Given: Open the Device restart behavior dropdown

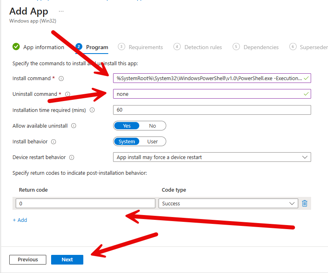Looking at the screenshot, I should [212, 157].
